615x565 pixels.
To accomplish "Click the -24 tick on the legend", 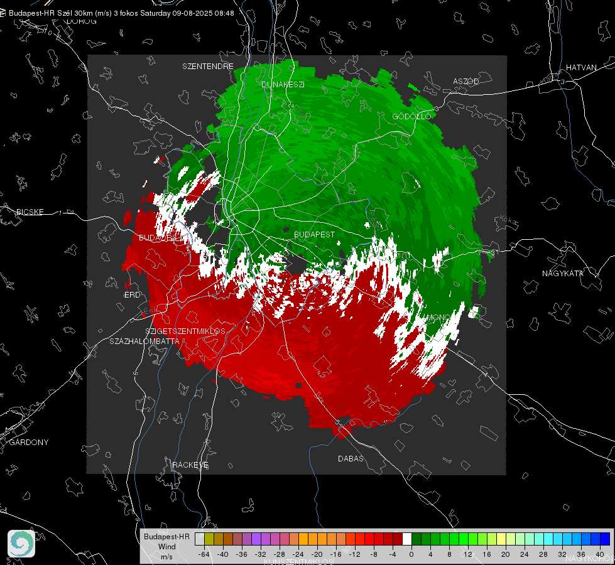I will 298,554.
